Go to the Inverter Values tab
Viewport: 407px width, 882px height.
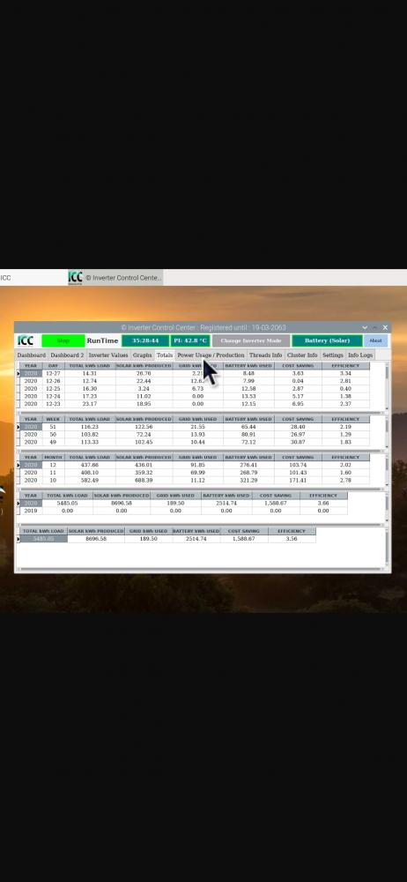pyautogui.click(x=108, y=355)
